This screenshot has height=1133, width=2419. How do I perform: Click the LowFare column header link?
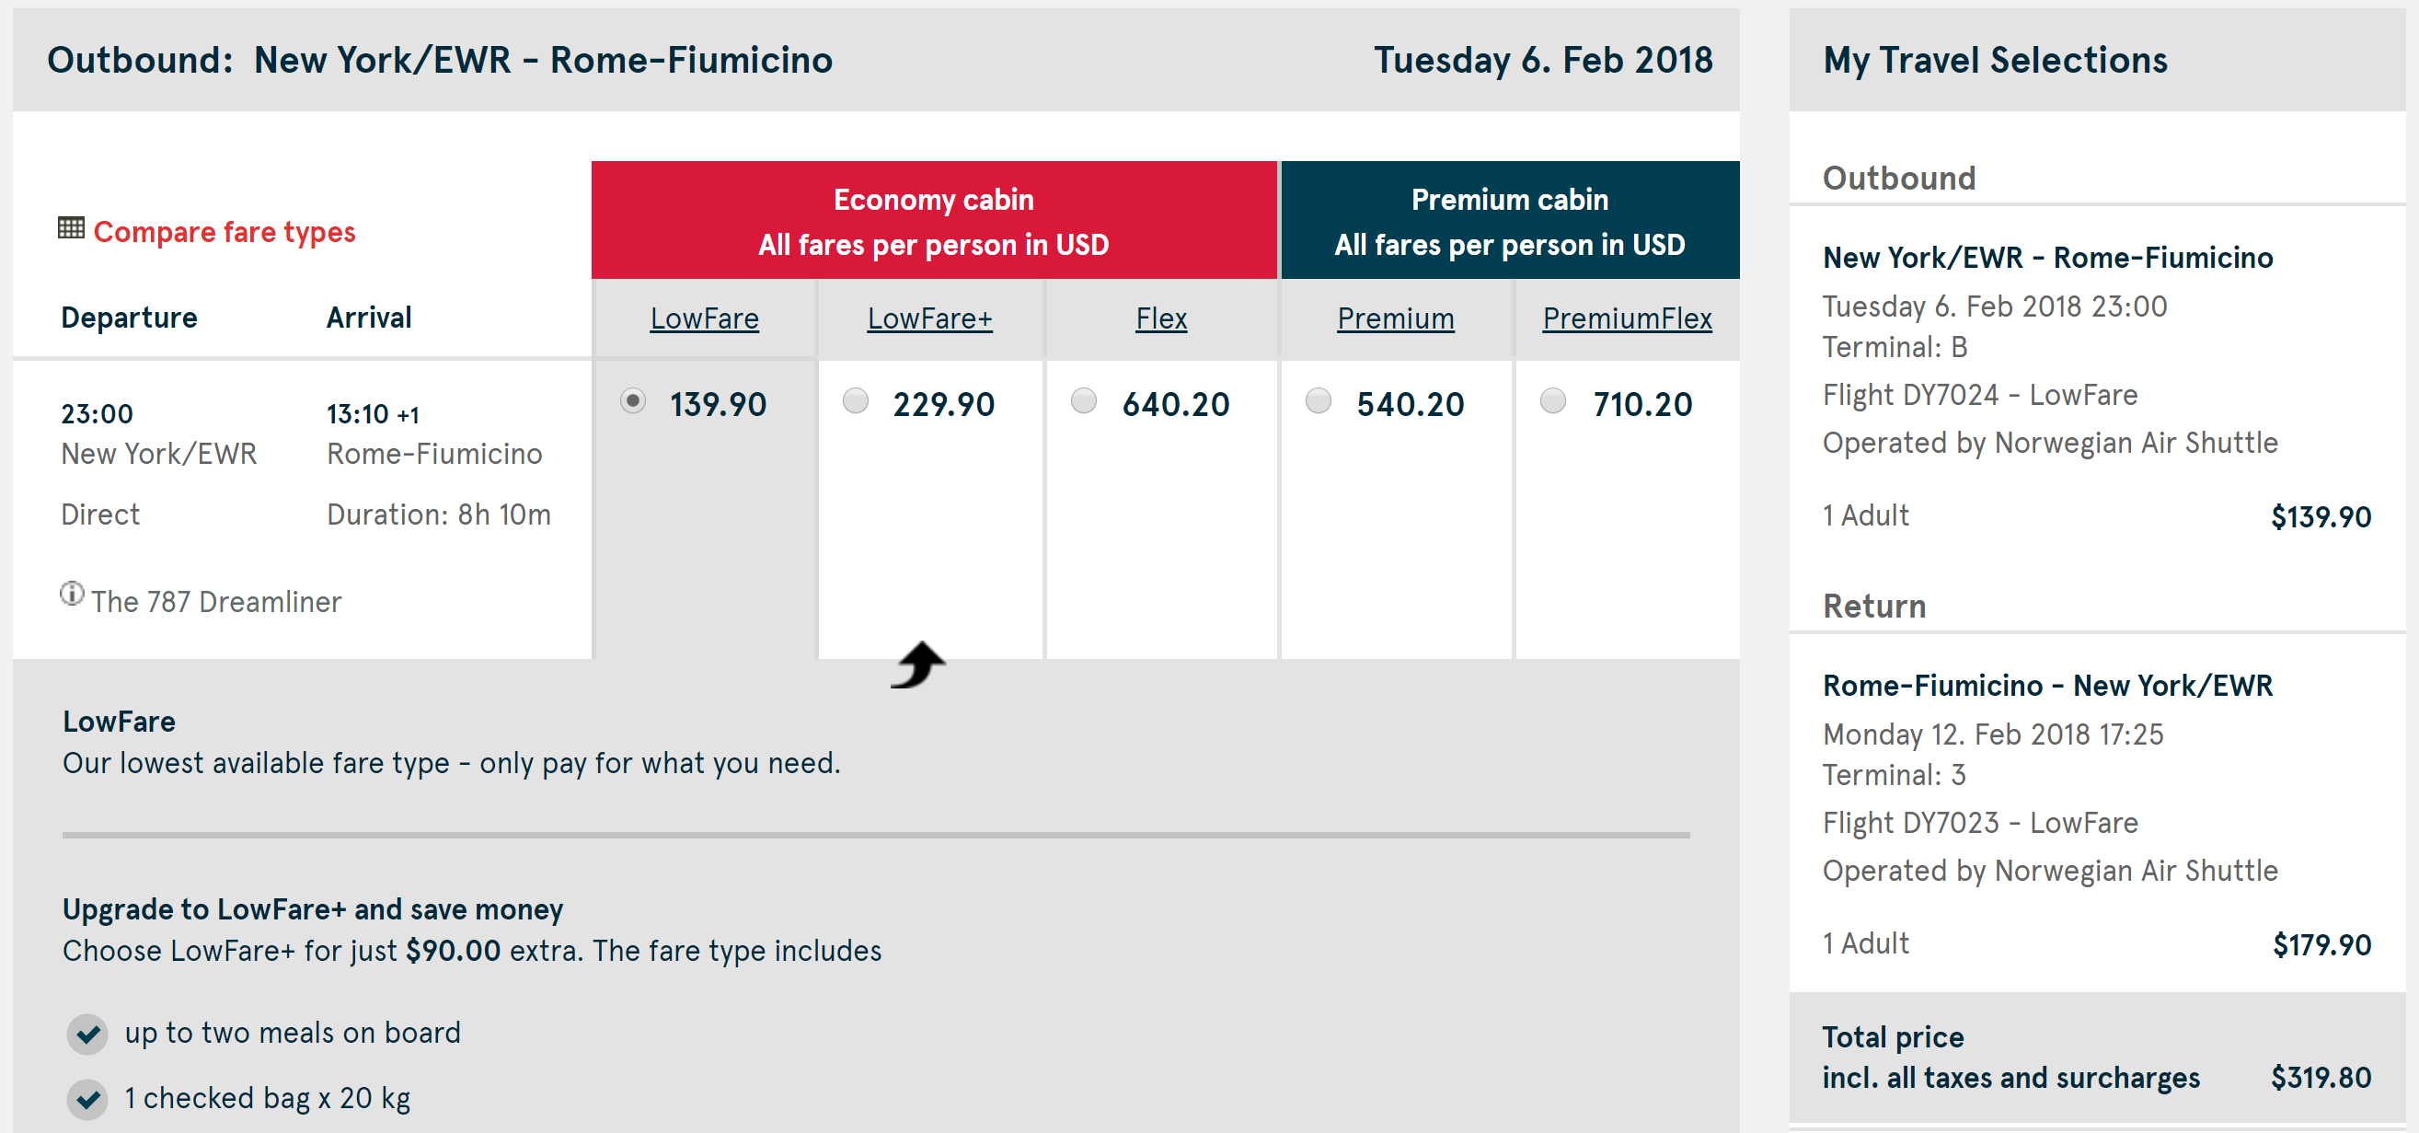pos(704,318)
